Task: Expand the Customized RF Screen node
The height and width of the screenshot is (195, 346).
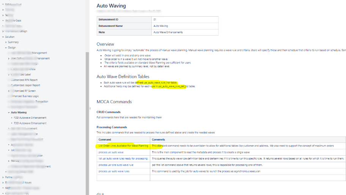Action: (9, 91)
